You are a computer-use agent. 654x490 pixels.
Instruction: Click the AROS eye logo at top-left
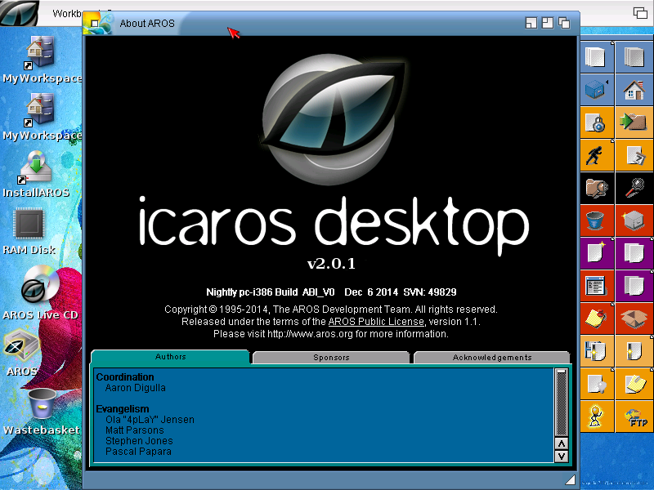point(19,12)
